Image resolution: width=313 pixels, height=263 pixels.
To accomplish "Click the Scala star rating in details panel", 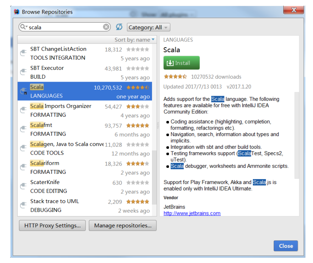I will [175, 76].
